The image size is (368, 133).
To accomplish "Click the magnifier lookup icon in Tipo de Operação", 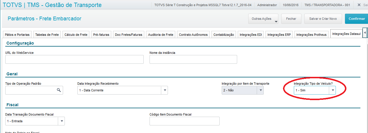I will tap(59, 90).
